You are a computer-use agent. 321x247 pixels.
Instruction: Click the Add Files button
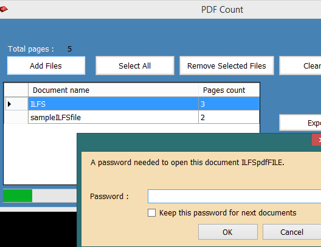[x=46, y=66]
